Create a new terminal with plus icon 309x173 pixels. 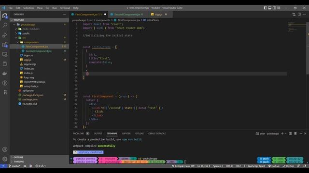(x=282, y=134)
